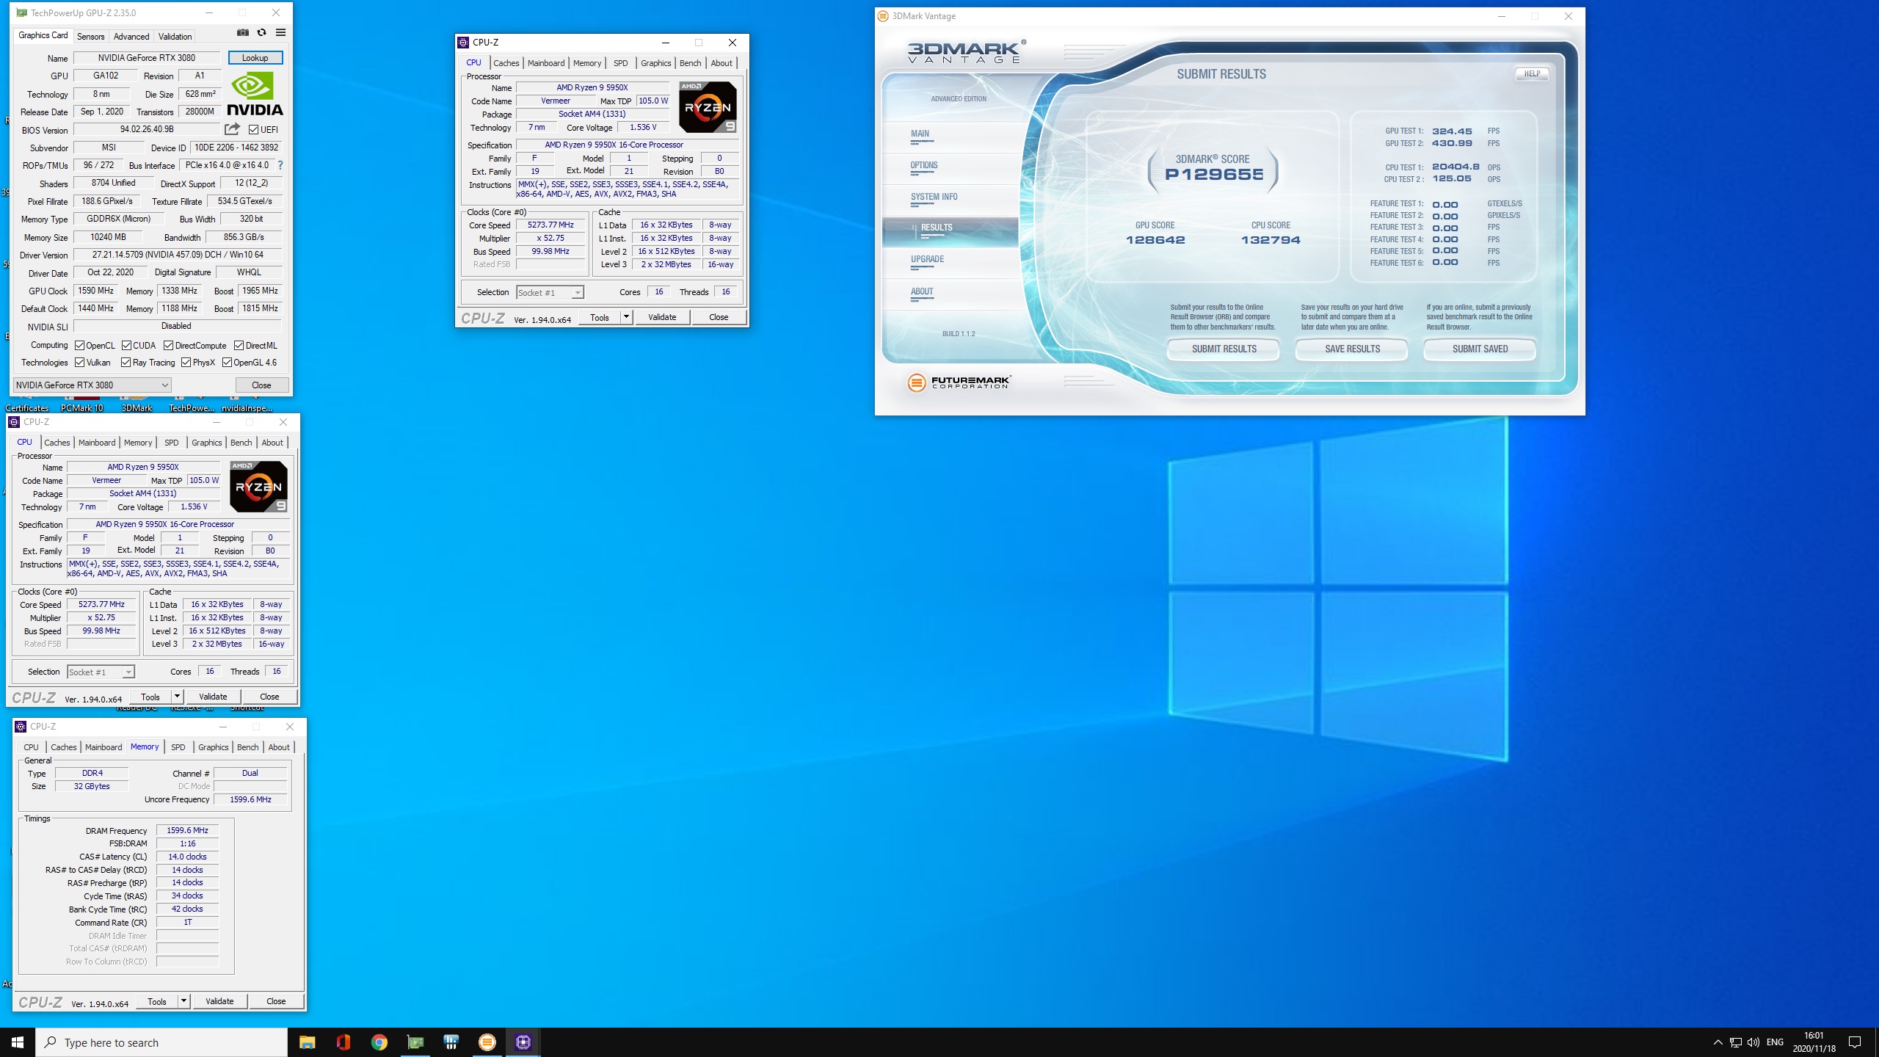Switch to Advanced tab in GPU-Z
This screenshot has width=1879, height=1057.
click(x=131, y=36)
